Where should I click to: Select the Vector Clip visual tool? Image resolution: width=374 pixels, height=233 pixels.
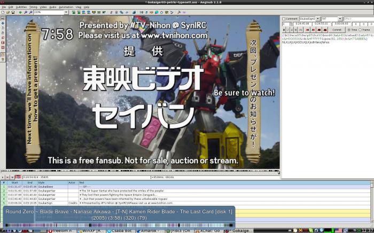click(x=3, y=47)
